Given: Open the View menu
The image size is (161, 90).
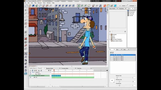Looking at the screenshot, I should [x=32, y=3].
